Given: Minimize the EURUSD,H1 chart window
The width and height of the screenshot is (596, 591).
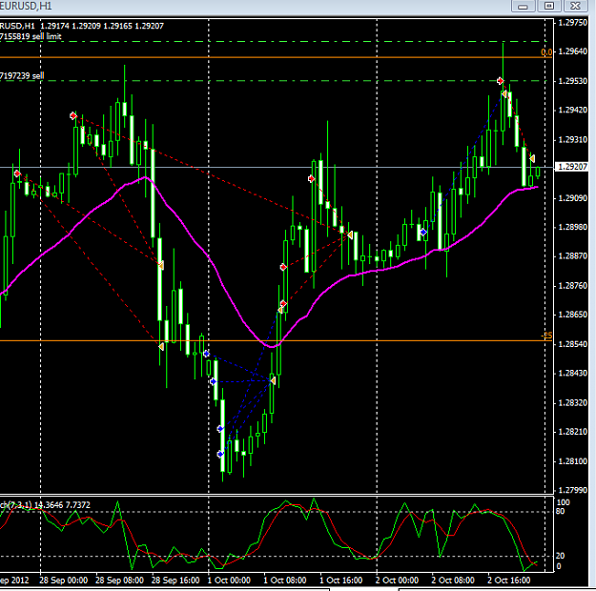Looking at the screenshot, I should tap(523, 6).
